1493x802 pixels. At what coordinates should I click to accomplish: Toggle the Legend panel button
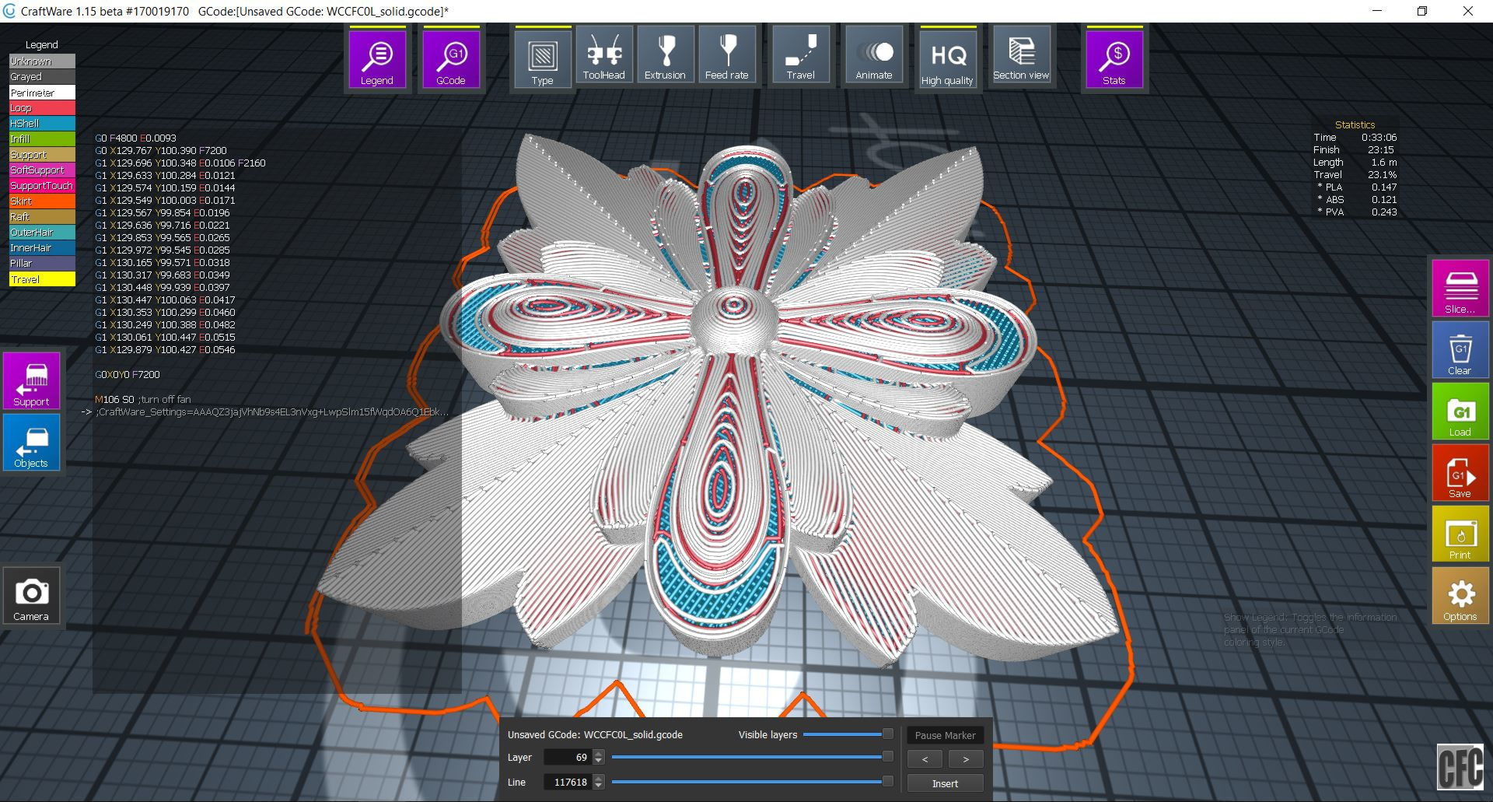(377, 58)
